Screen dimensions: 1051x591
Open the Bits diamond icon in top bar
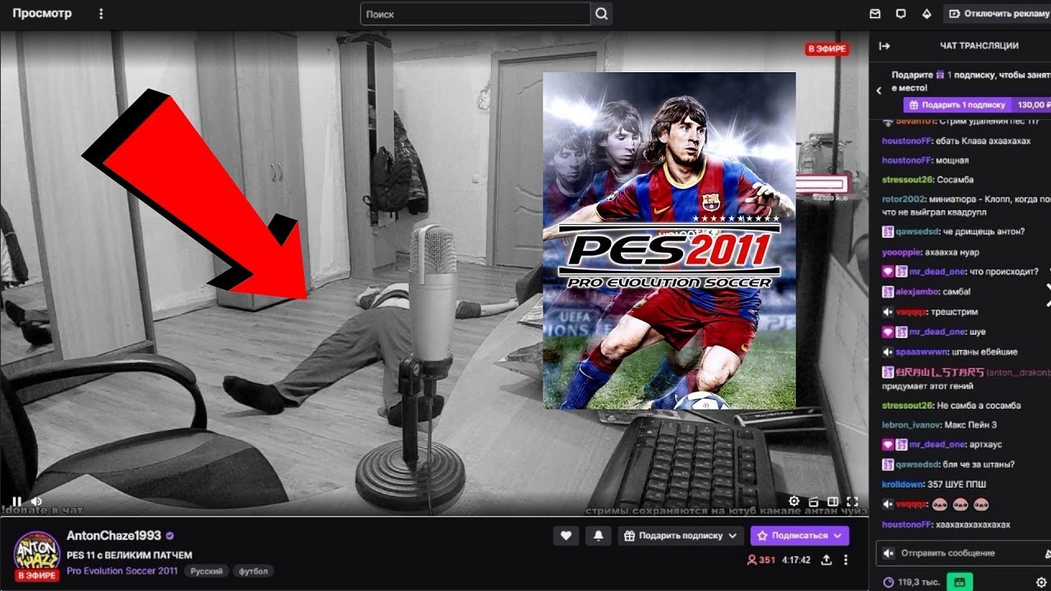coord(927,14)
